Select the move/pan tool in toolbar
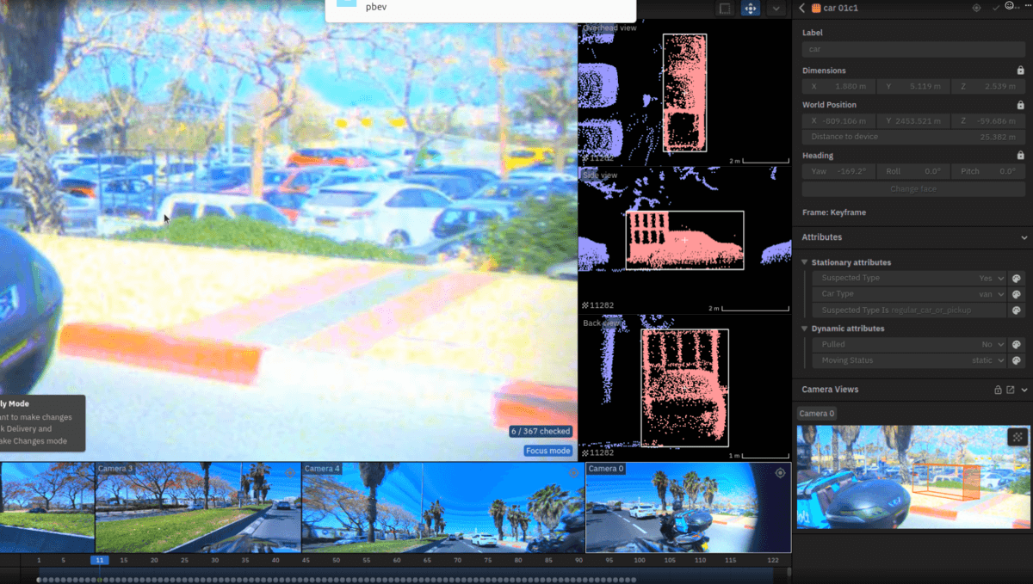Viewport: 1033px width, 584px height. click(x=750, y=9)
